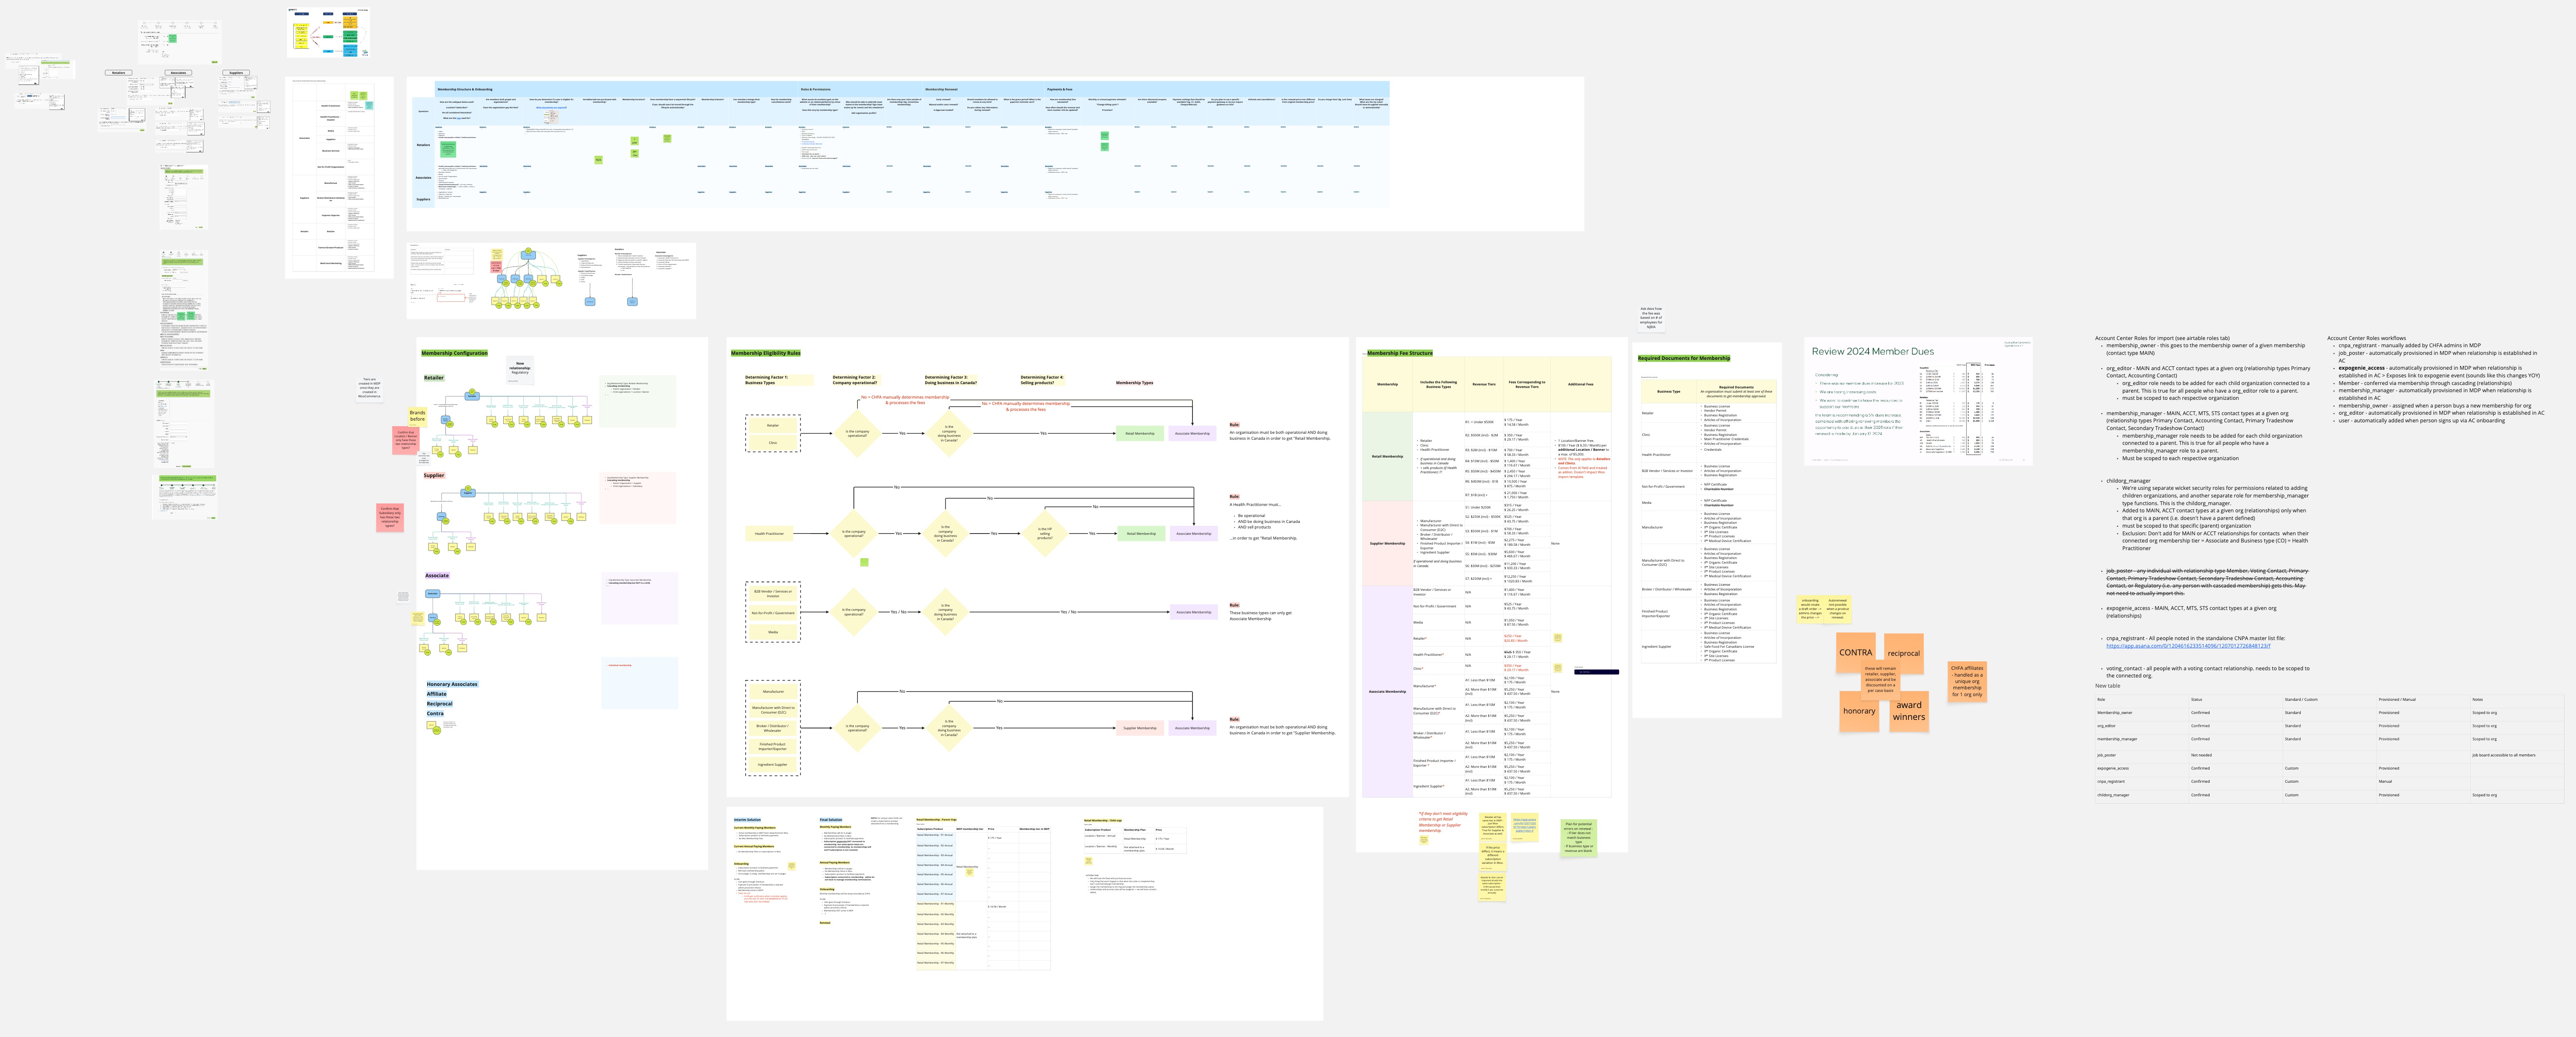Click the Ingredient Supplier flowchart box
This screenshot has width=2576, height=1037.
point(772,764)
